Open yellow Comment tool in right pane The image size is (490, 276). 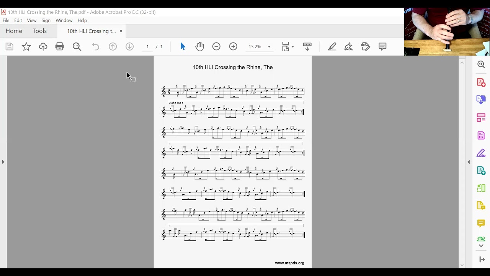(x=481, y=223)
